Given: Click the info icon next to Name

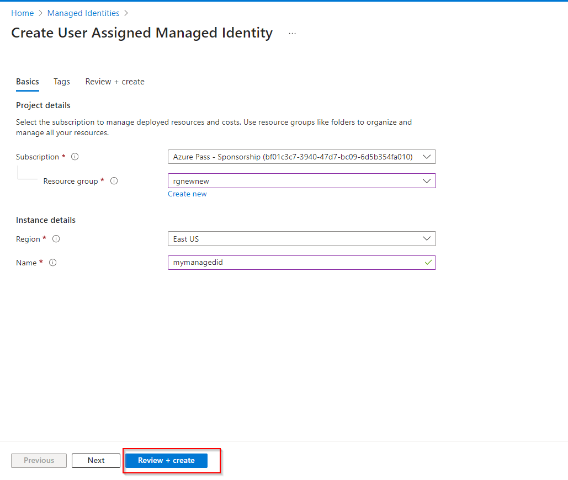Looking at the screenshot, I should 53,263.
